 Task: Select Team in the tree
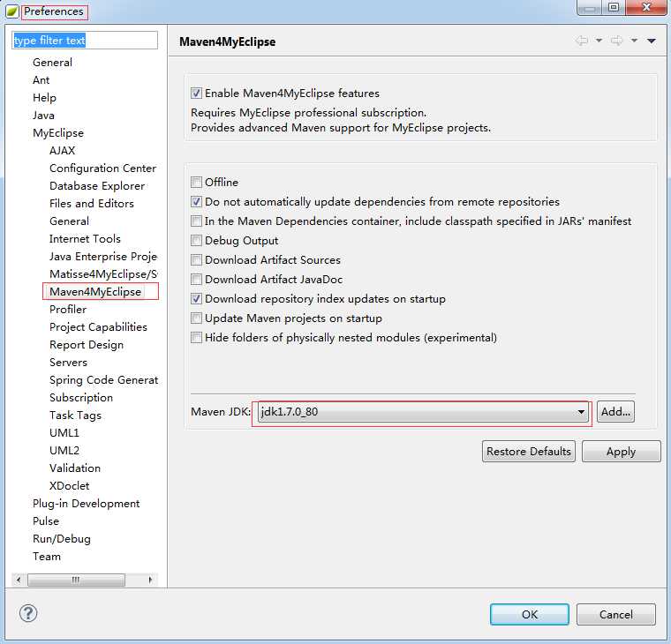tap(47, 557)
